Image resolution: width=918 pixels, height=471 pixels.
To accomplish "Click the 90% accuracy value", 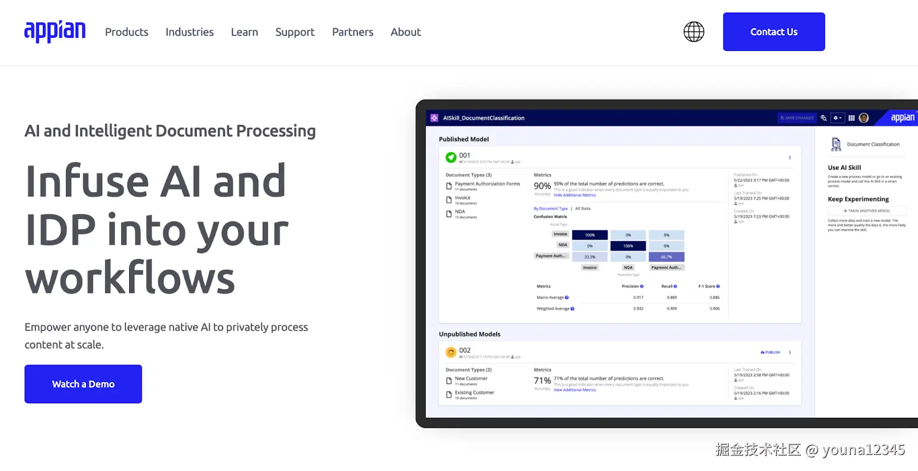I will tap(542, 186).
